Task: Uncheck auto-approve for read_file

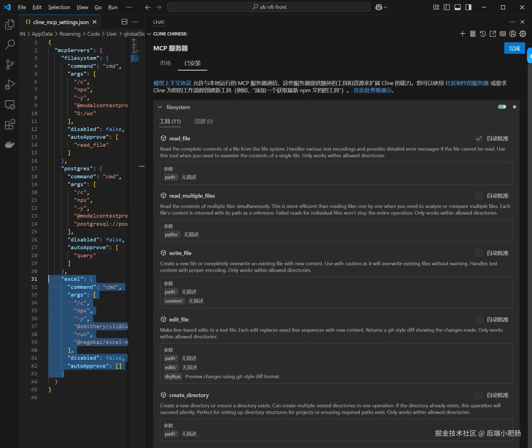Action: coord(479,138)
